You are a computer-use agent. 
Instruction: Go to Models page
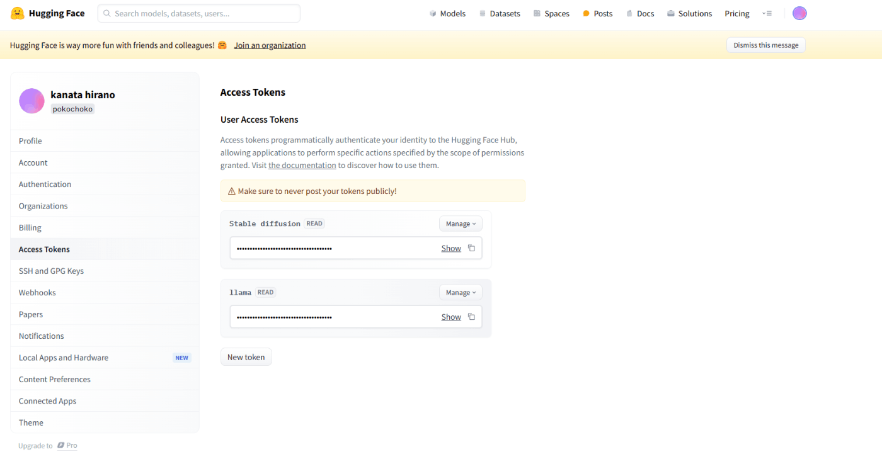click(447, 13)
